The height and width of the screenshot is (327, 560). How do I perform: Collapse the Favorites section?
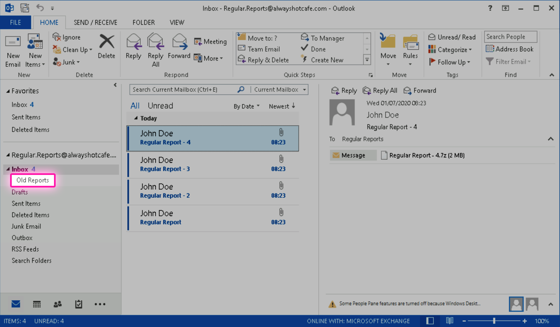pos(8,91)
